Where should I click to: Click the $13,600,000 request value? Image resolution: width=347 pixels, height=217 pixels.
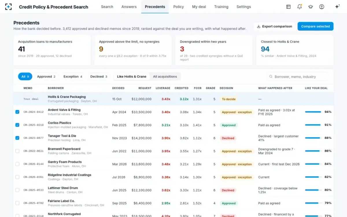tap(141, 164)
